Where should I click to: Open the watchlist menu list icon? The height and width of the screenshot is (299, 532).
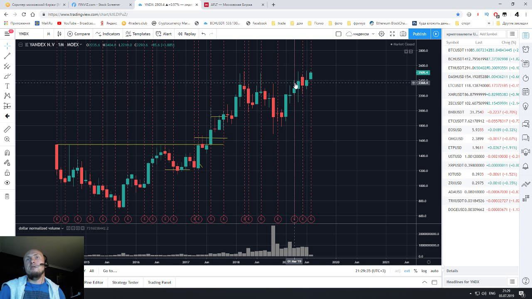click(512, 34)
